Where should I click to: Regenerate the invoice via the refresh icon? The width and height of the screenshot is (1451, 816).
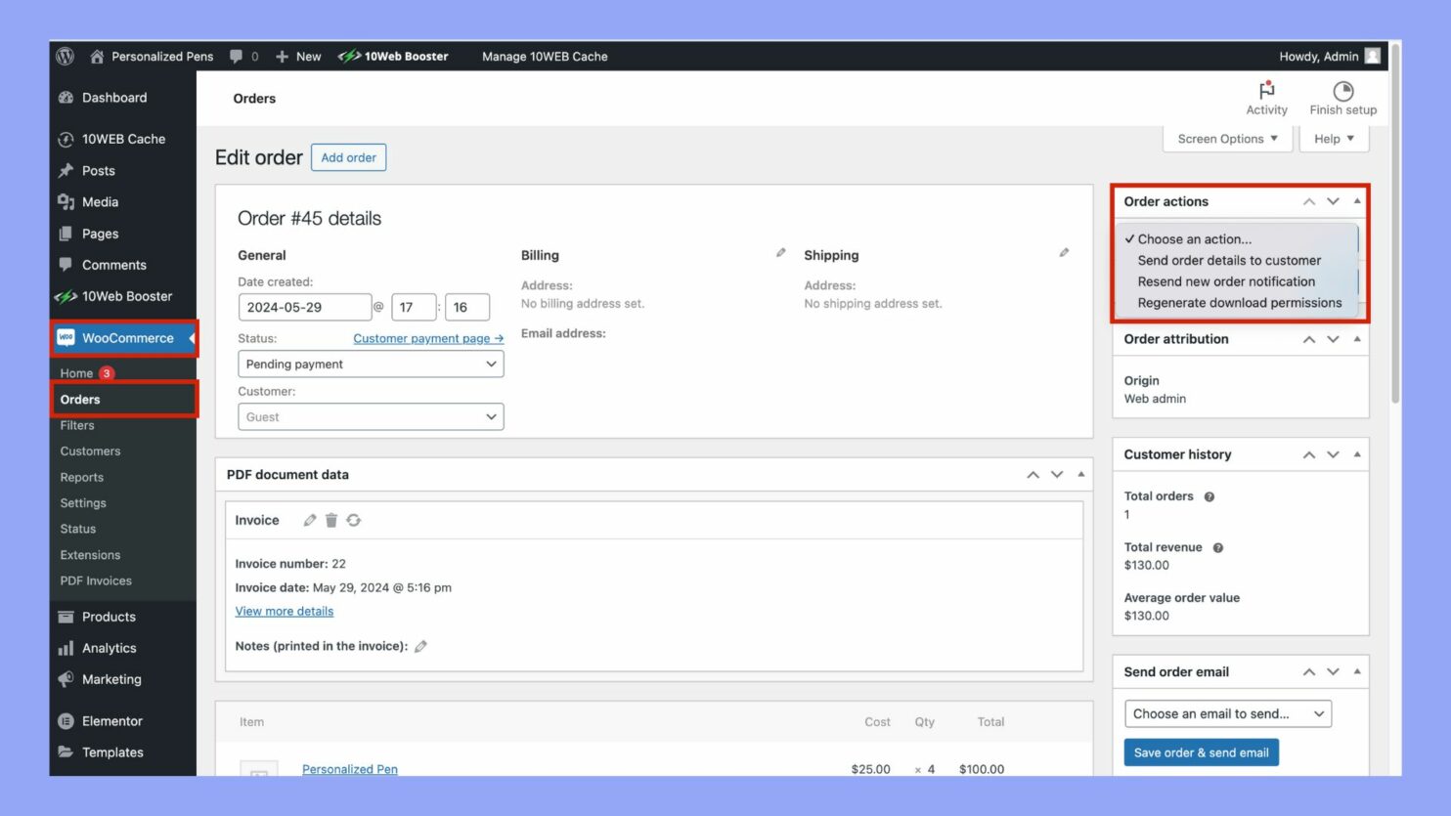[x=353, y=520]
